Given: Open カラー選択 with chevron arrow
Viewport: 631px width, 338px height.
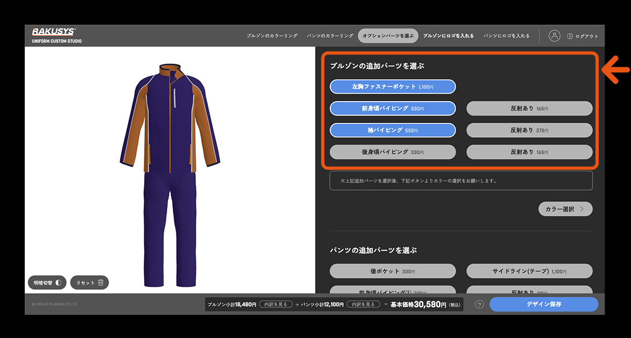Looking at the screenshot, I should coord(565,209).
